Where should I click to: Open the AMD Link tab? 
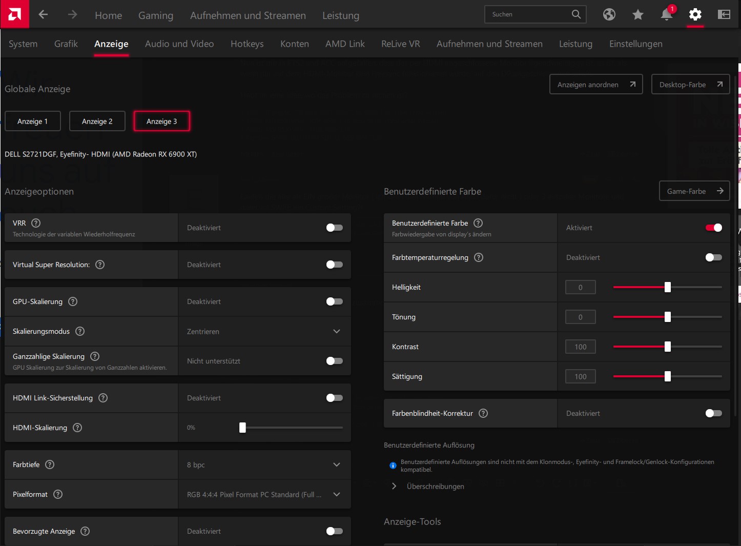pos(345,44)
